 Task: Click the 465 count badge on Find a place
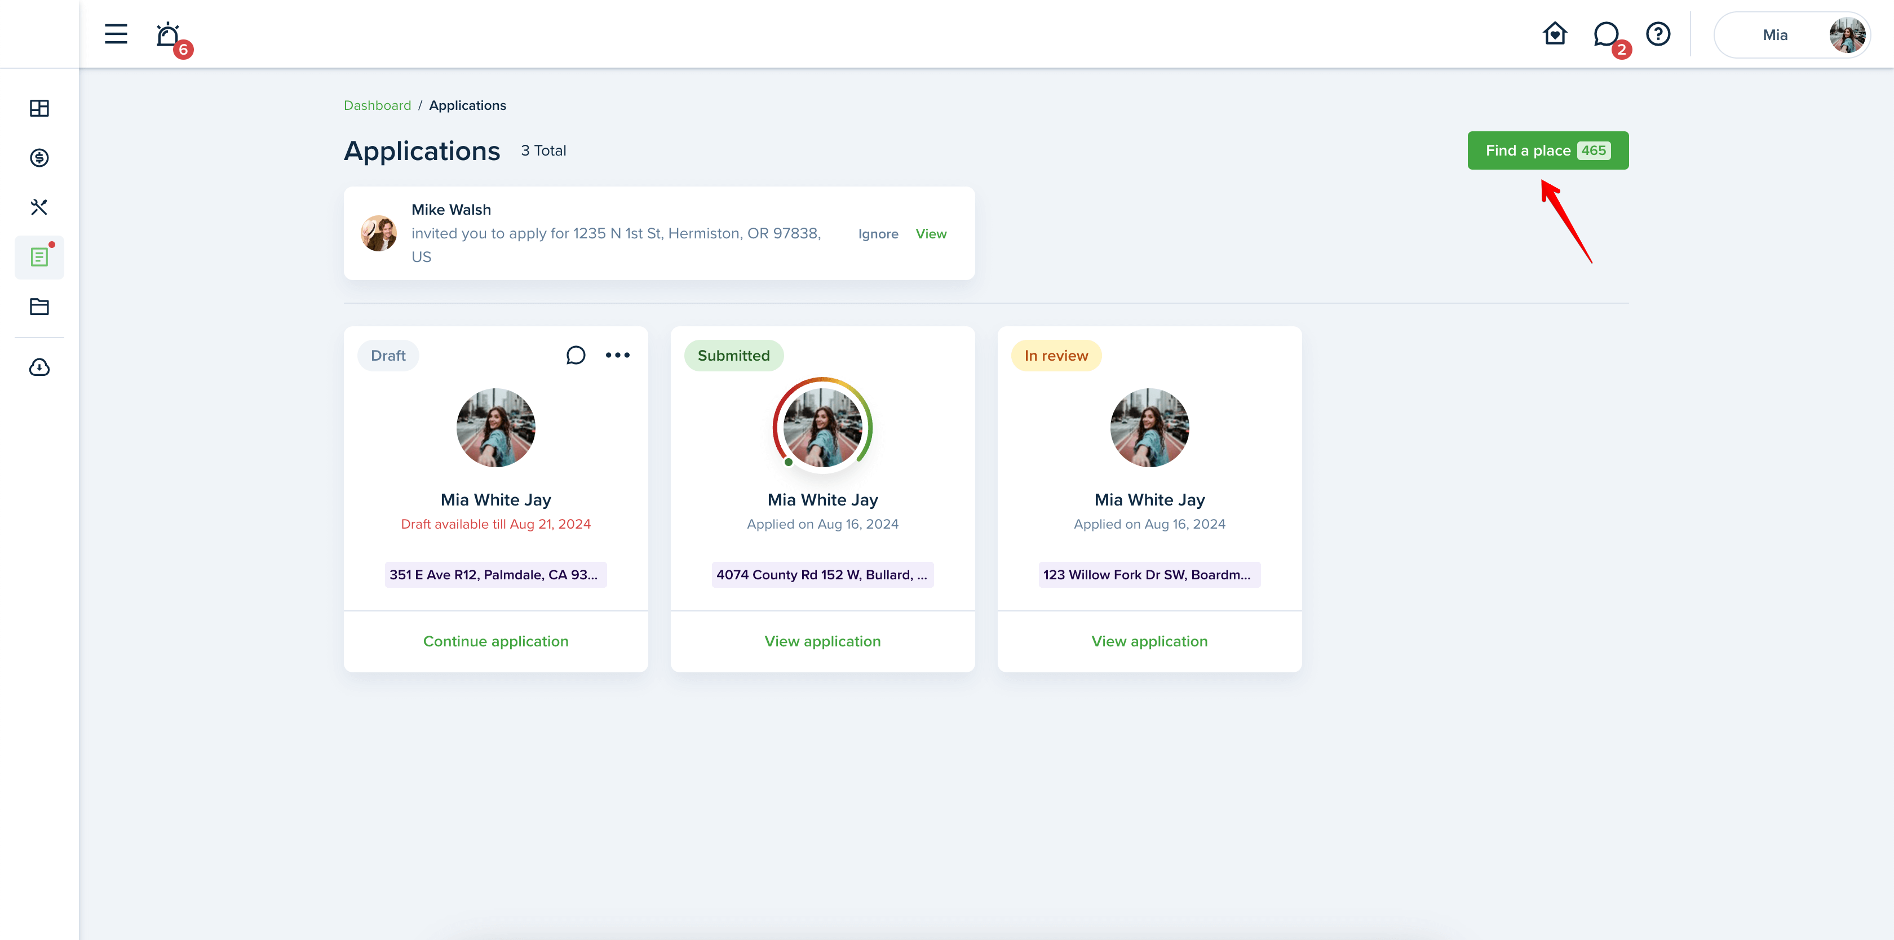point(1594,150)
